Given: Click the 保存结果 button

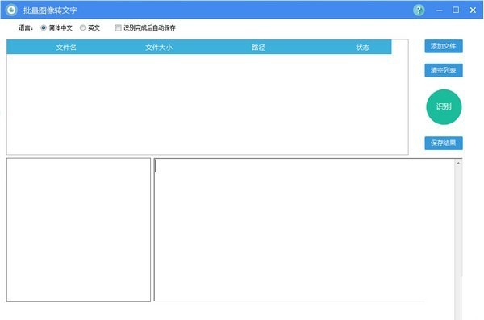Looking at the screenshot, I should click(x=444, y=143).
